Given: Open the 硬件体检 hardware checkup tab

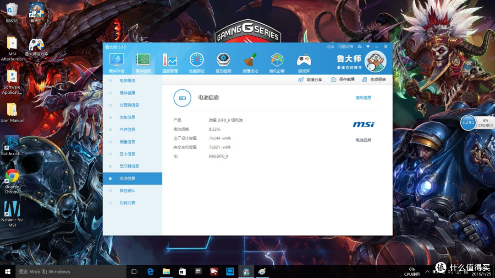Looking at the screenshot, I should (116, 63).
